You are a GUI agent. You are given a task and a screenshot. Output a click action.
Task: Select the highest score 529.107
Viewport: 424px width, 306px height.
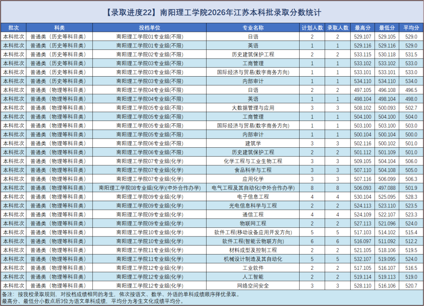(x=363, y=37)
